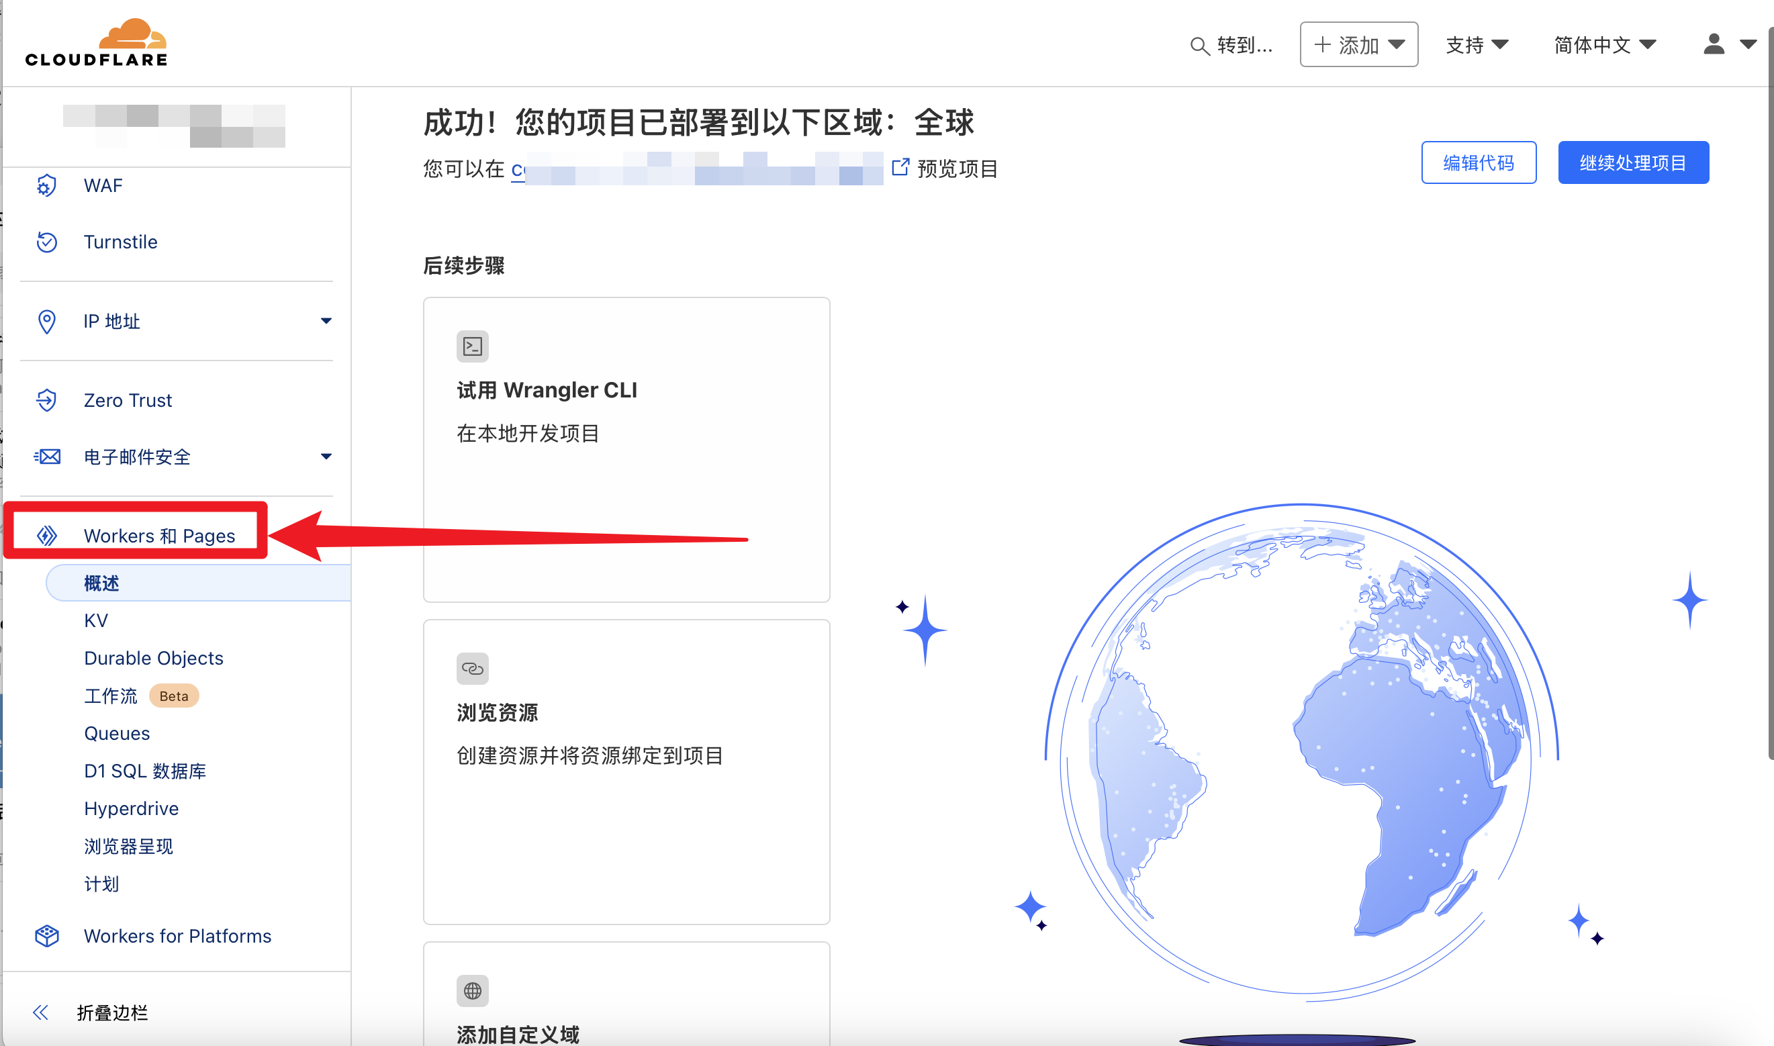Open the KV submenu item
Viewport: 1774px width, 1046px height.
pos(96,620)
